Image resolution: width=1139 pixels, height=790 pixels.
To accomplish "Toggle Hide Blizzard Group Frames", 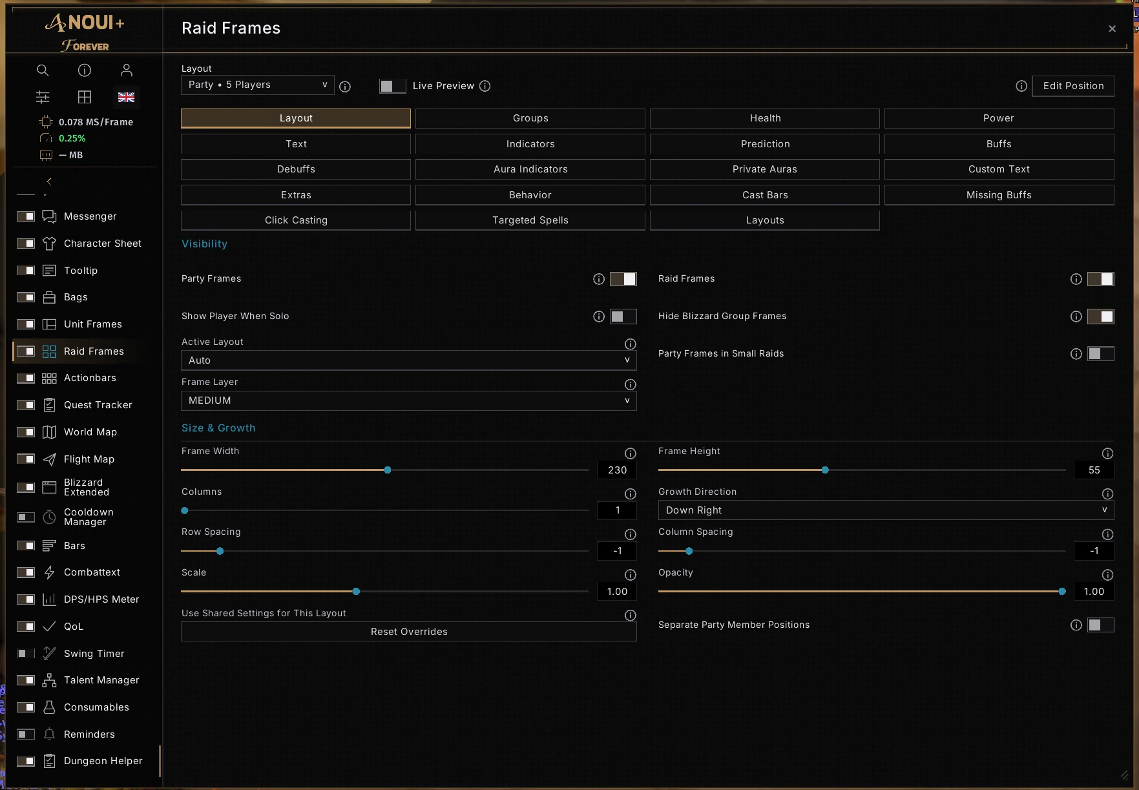I will pos(1101,317).
